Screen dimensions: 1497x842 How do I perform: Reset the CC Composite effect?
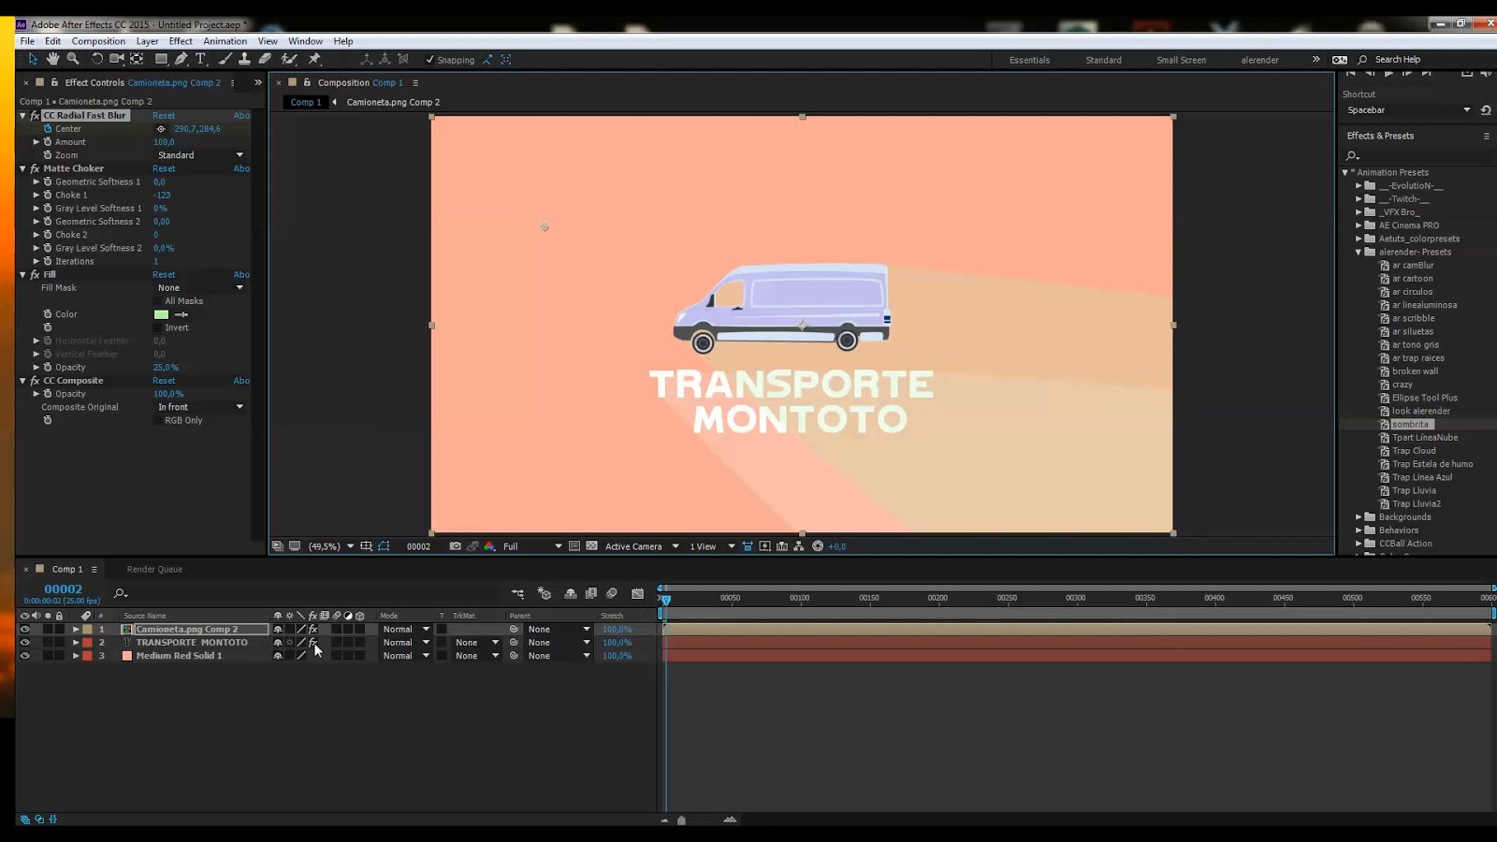pyautogui.click(x=164, y=381)
